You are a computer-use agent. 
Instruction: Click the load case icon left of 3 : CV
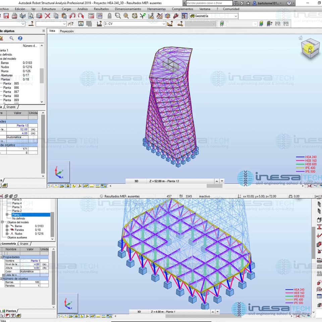tap(99, 23)
